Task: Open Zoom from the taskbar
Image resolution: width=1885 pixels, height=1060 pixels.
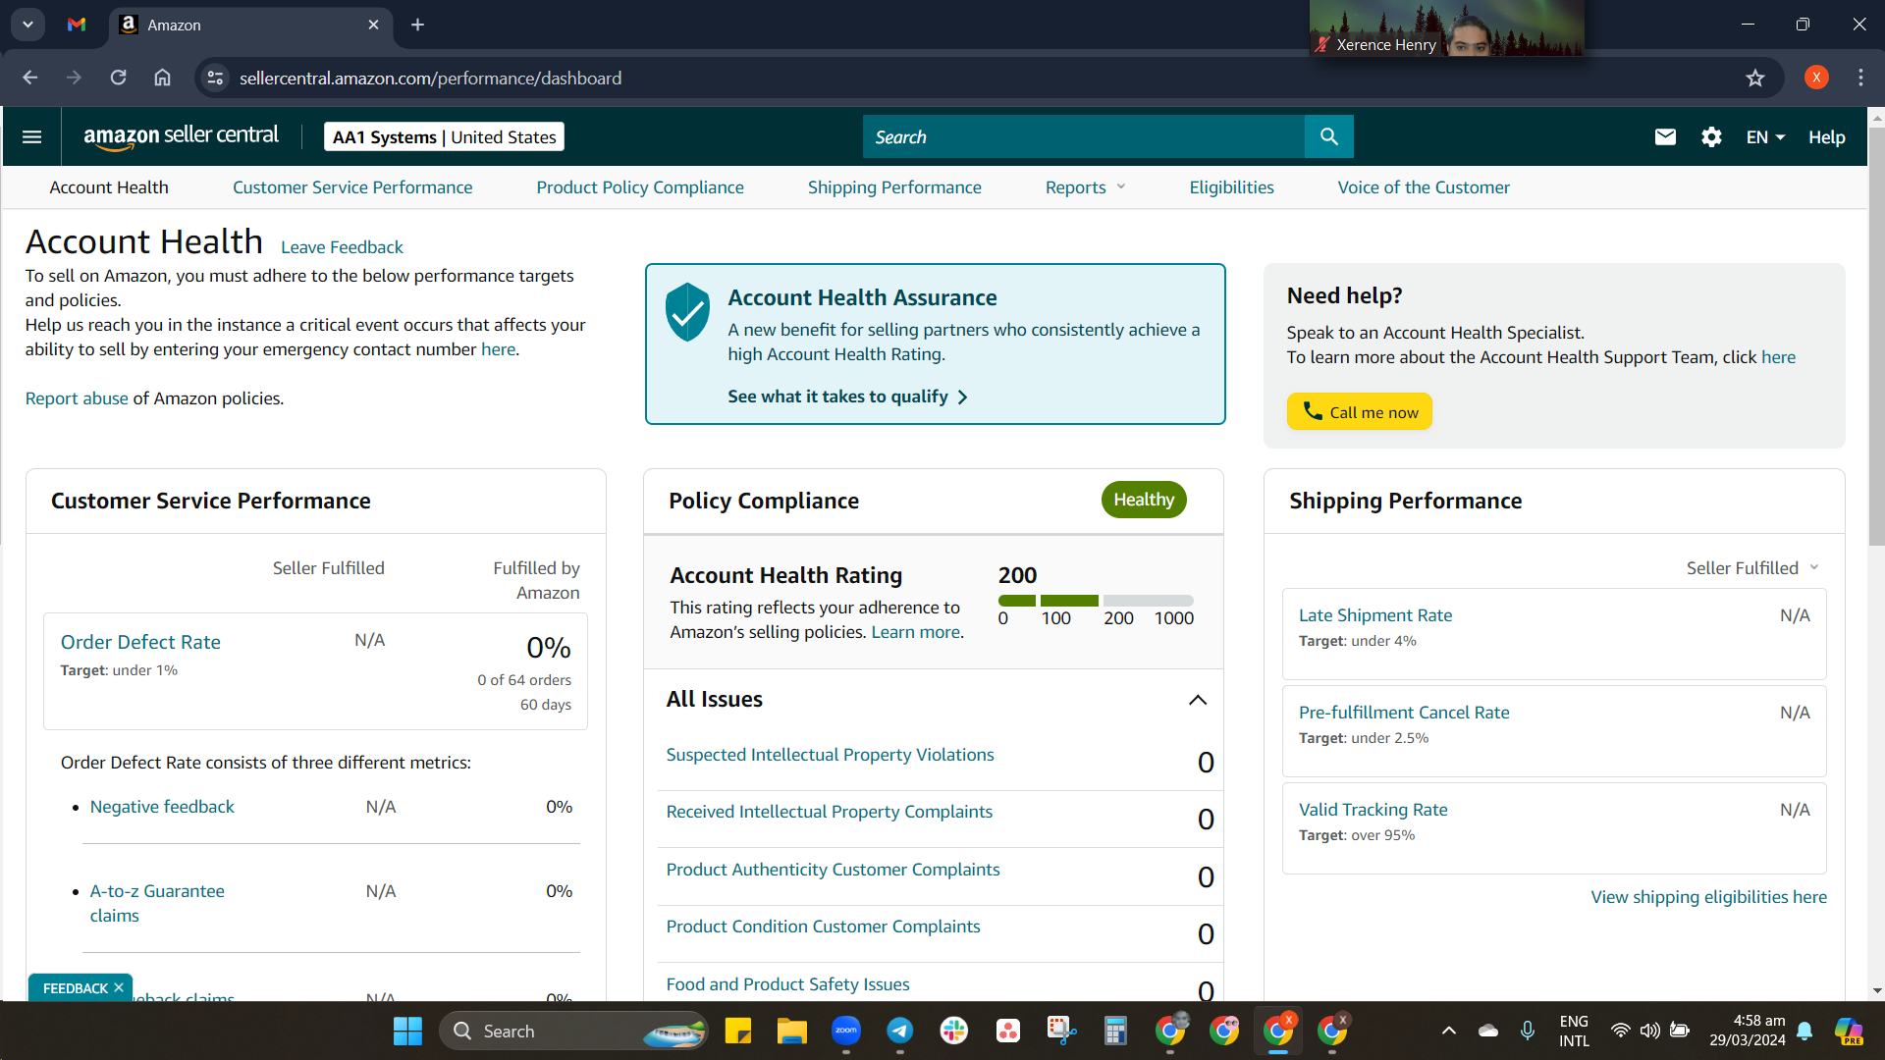Action: (846, 1031)
